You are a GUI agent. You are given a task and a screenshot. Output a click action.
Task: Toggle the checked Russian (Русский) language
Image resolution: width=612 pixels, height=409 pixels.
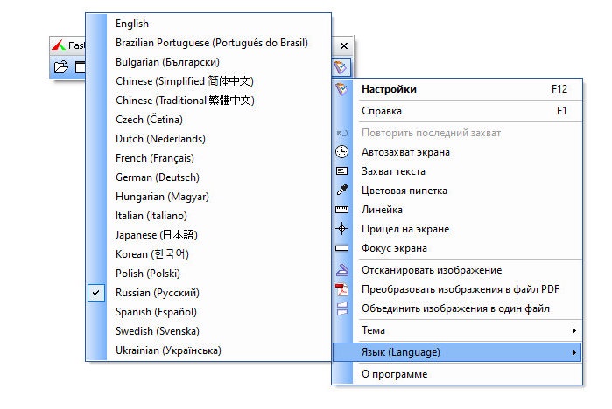pos(158,293)
